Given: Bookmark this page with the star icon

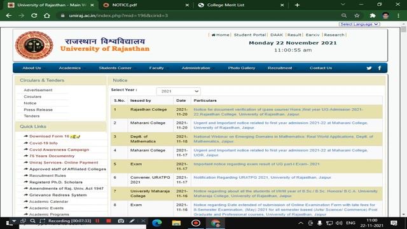Looking at the screenshot, I should [x=357, y=15].
